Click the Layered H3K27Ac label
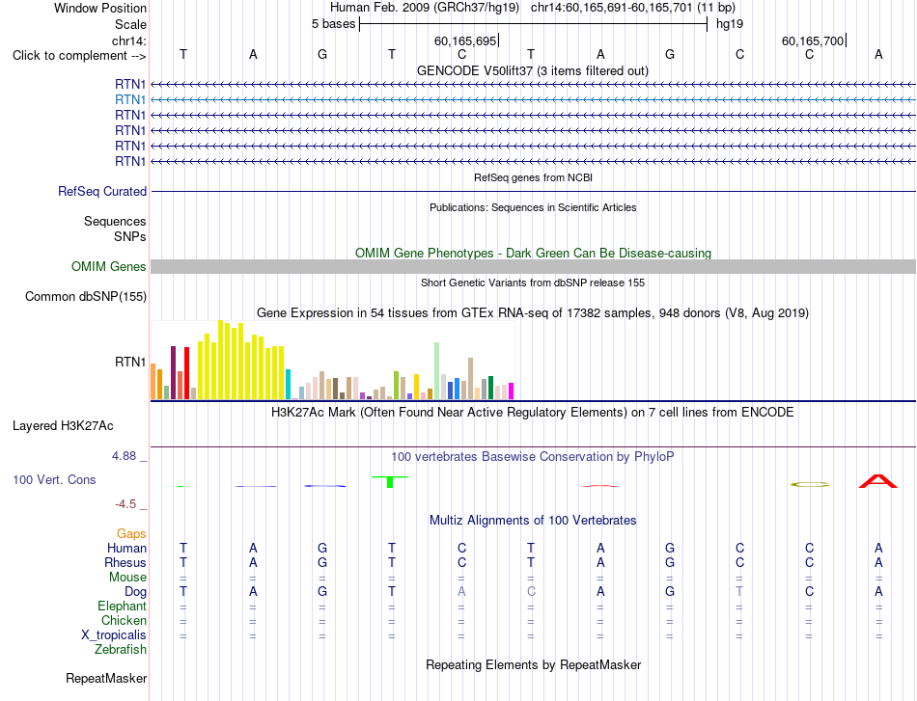The image size is (917, 701). coord(63,426)
